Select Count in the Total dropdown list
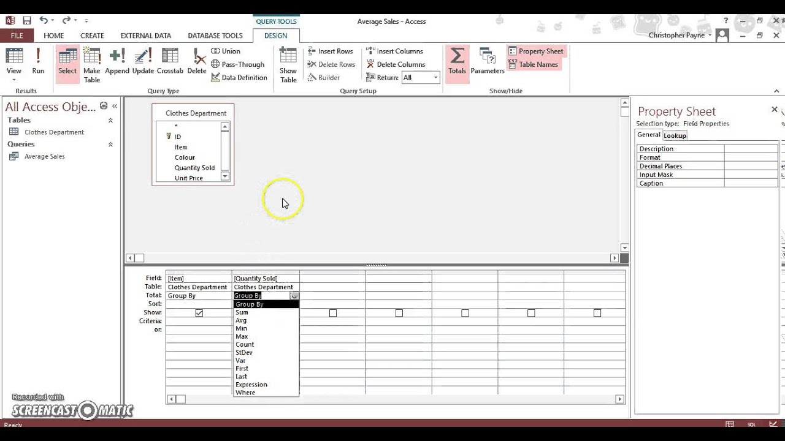This screenshot has height=441, width=785. (x=266, y=344)
